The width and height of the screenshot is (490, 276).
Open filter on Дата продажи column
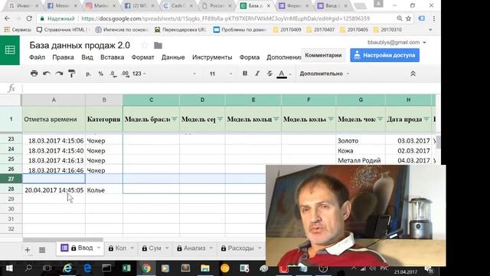point(426,120)
